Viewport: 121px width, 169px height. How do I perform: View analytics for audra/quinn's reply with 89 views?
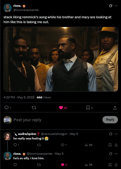coord(88,145)
